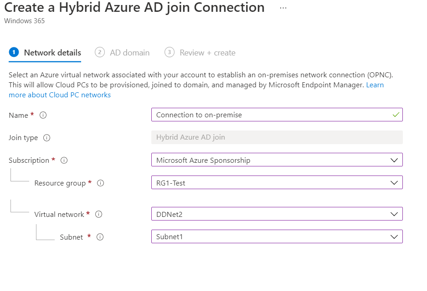Click the Subnet info icon
This screenshot has width=427, height=291.
tap(100, 237)
